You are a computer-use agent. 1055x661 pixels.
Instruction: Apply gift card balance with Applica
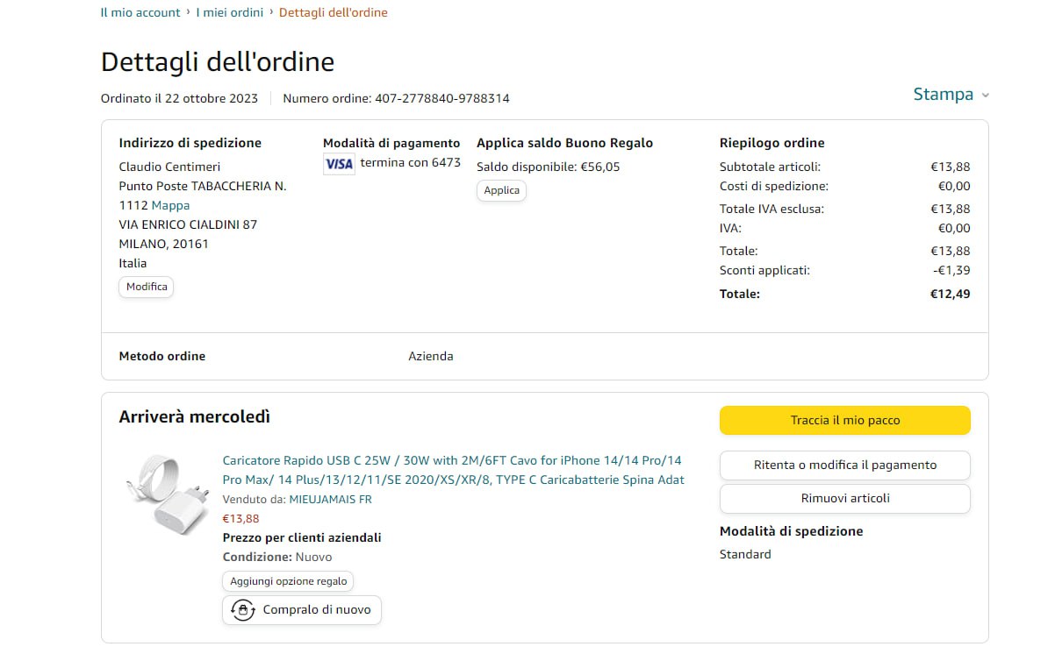tap(501, 190)
